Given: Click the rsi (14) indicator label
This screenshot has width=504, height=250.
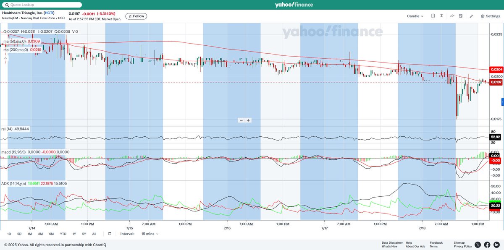Looking at the screenshot, I should point(8,129).
